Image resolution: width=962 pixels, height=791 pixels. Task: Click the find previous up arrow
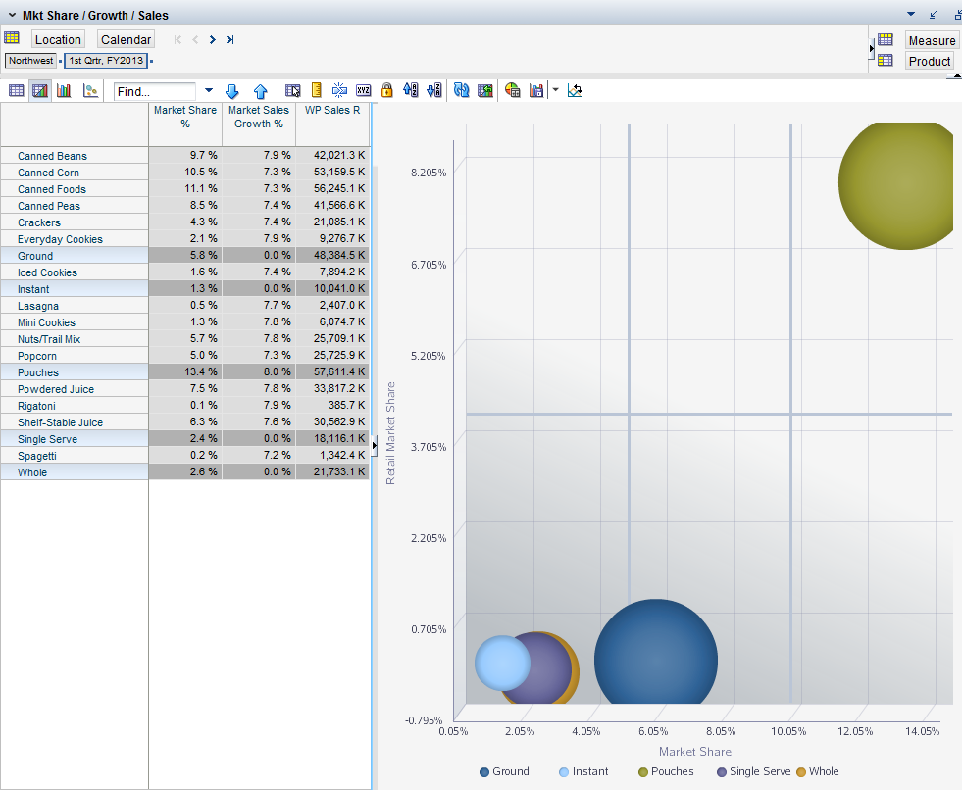coord(260,91)
